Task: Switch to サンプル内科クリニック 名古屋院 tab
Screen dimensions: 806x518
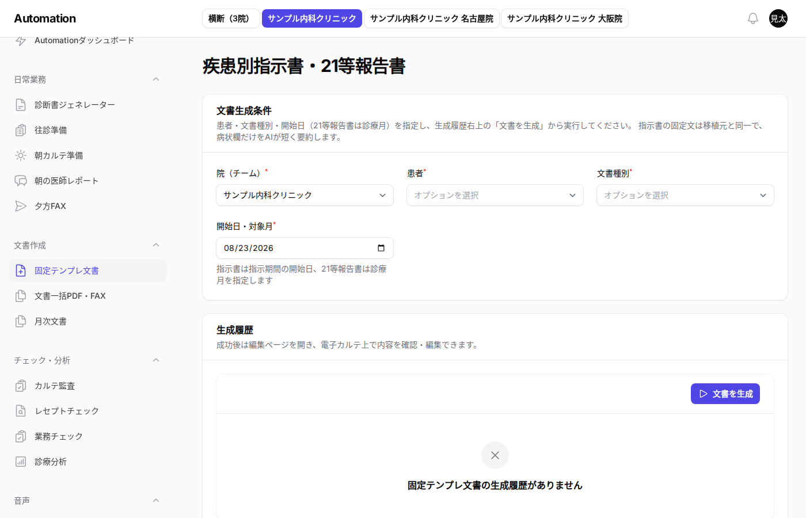Action: click(432, 18)
